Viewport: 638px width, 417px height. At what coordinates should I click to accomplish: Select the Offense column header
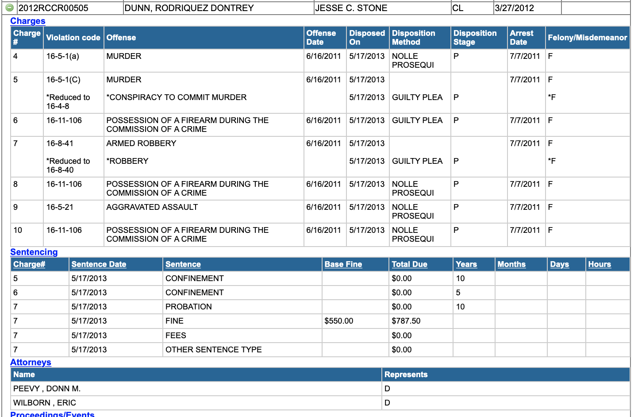point(204,38)
